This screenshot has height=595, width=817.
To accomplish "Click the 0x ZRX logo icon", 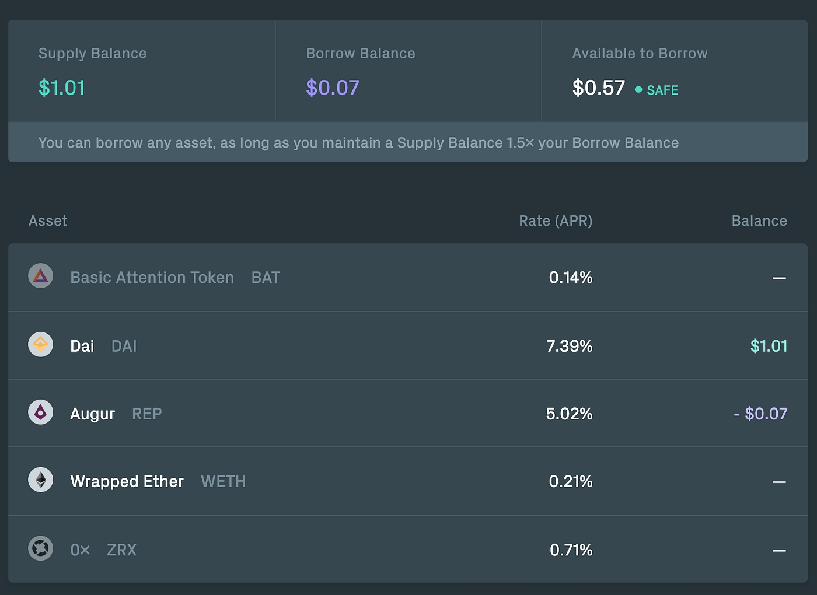I will 41,548.
